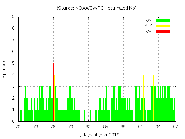185x139 pixels.
Task: Click the "UT, days of year 2019" axis label
Action: click(x=97, y=135)
